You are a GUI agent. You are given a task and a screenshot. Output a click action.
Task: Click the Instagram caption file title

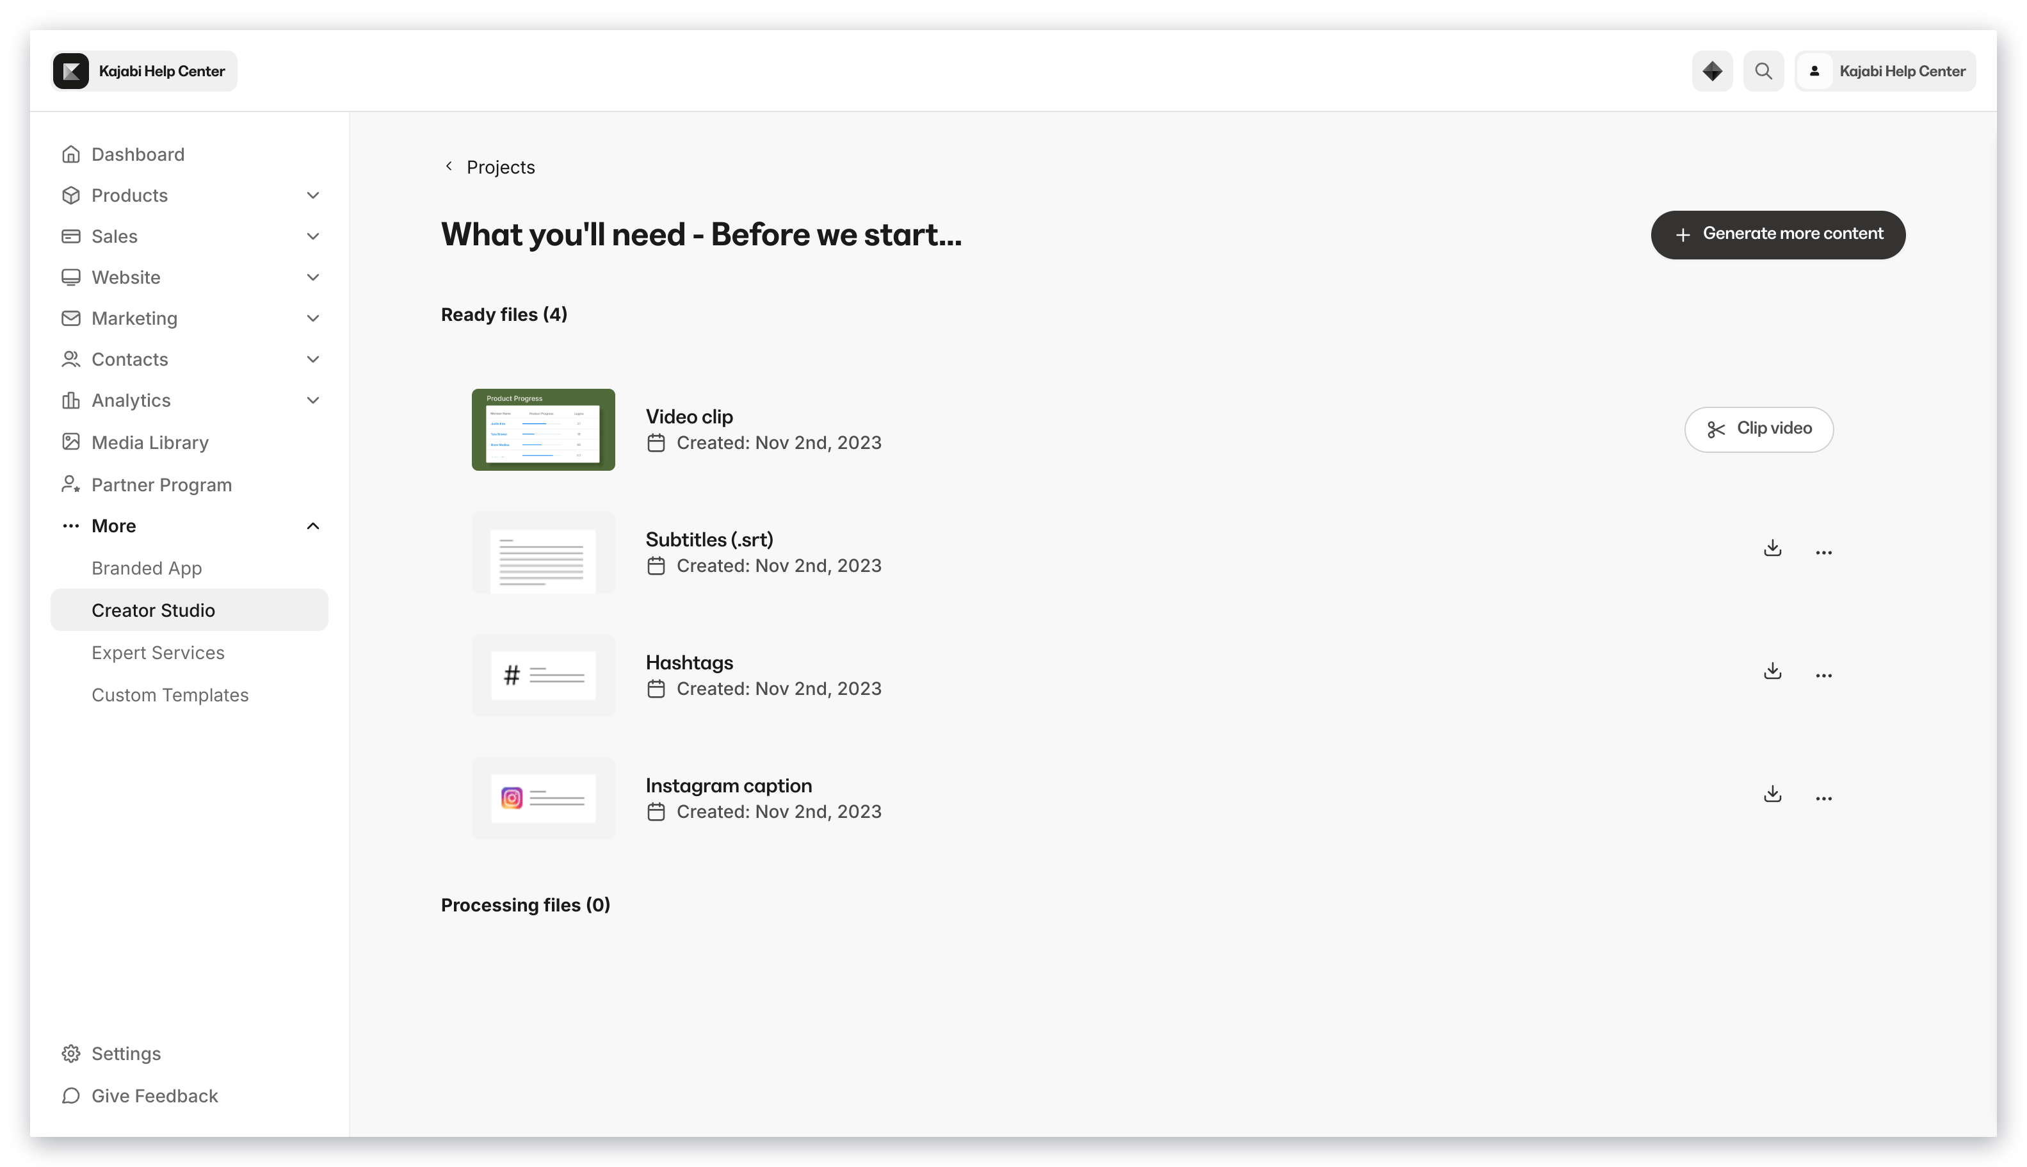(x=729, y=785)
